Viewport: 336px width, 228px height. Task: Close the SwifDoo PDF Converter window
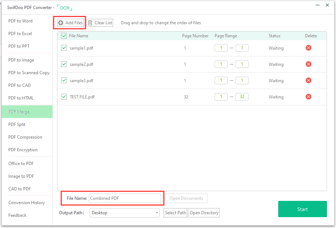point(327,5)
